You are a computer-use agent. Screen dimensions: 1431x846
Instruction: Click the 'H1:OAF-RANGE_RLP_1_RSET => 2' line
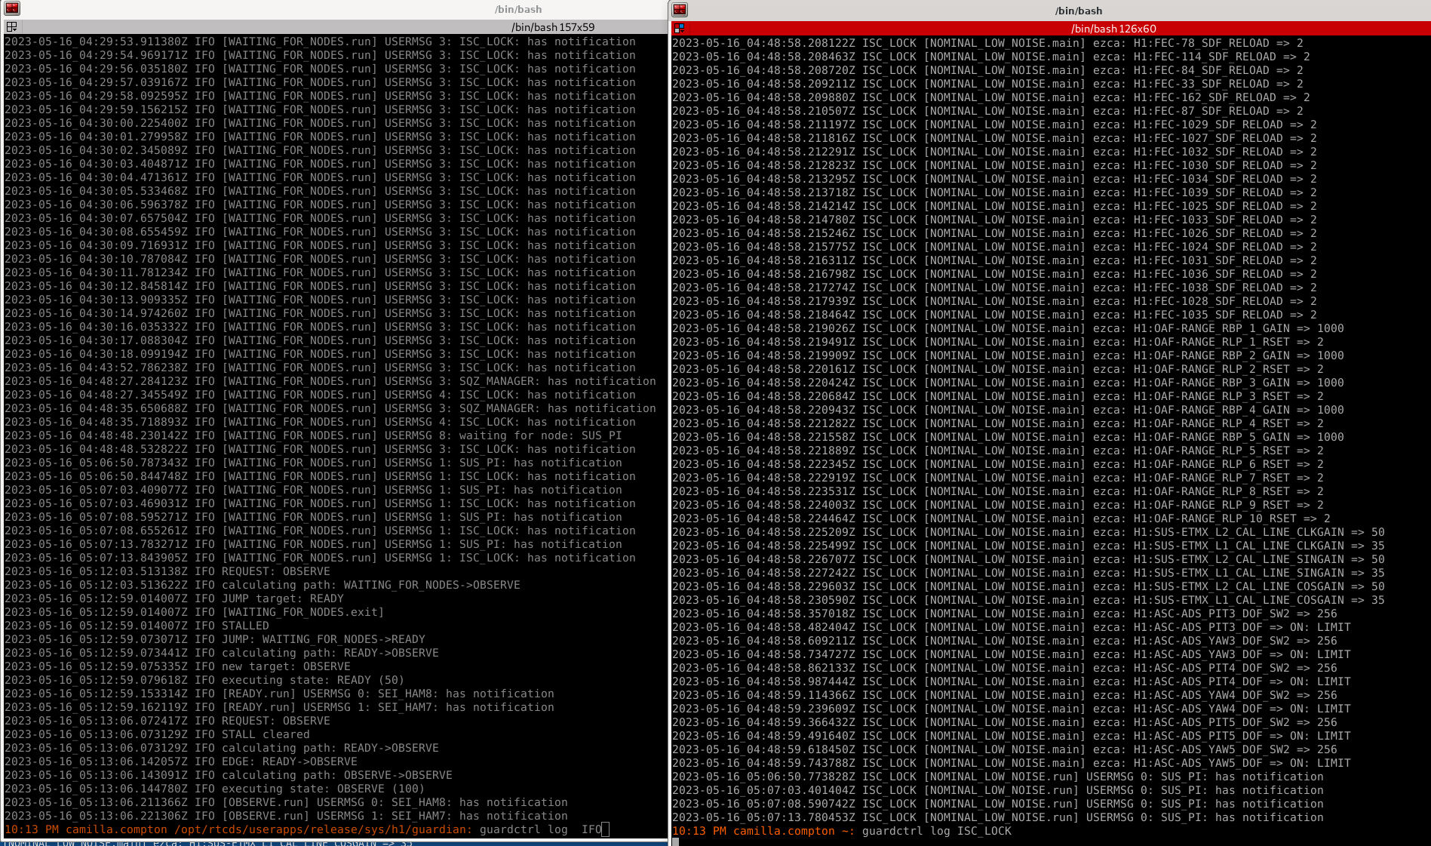pos(998,342)
